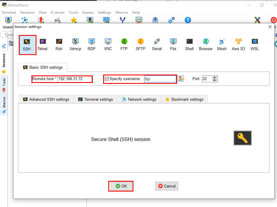Open the Tools swiss-knife toolbar icon
The height and width of the screenshot is (207, 277).
(41, 20)
